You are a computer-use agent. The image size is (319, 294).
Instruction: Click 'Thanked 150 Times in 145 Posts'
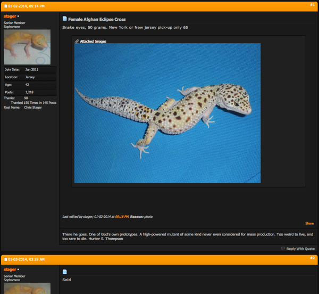click(x=33, y=103)
